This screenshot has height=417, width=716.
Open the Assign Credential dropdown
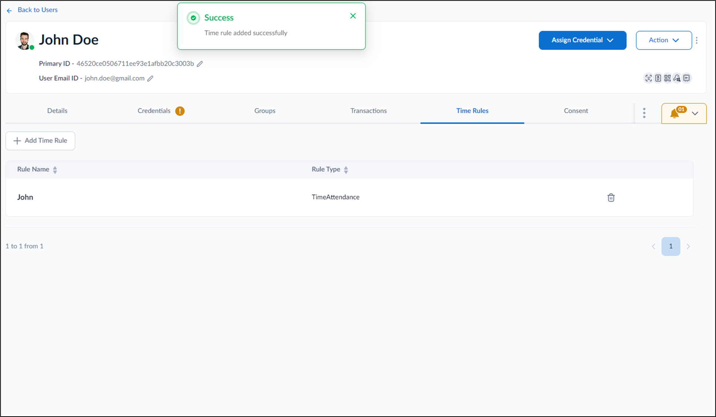[582, 40]
